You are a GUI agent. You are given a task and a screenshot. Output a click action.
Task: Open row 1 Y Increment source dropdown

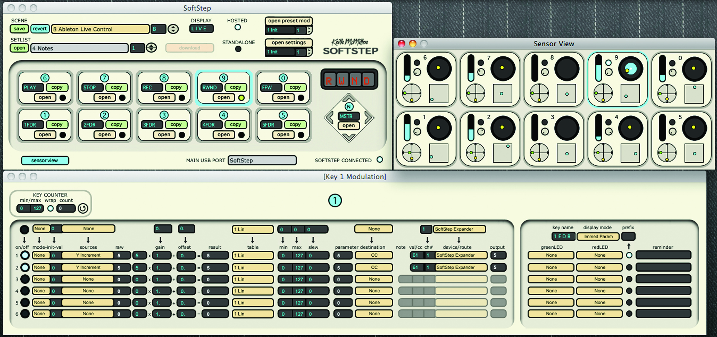[88, 255]
